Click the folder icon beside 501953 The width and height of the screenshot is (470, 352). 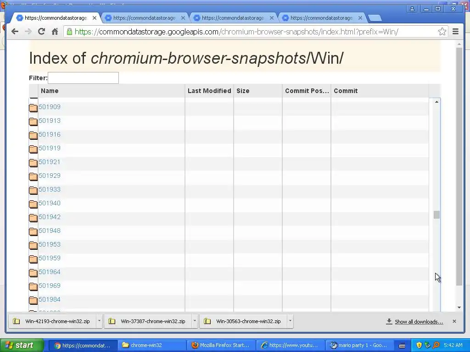click(x=33, y=245)
